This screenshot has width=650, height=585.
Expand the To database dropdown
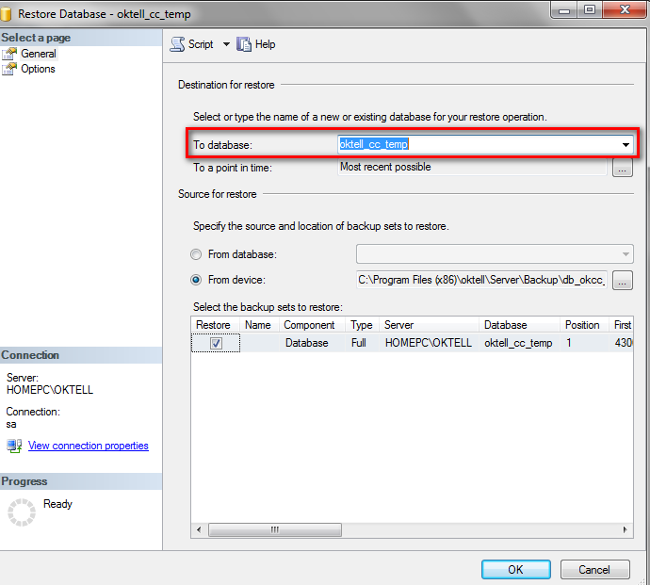pos(626,145)
